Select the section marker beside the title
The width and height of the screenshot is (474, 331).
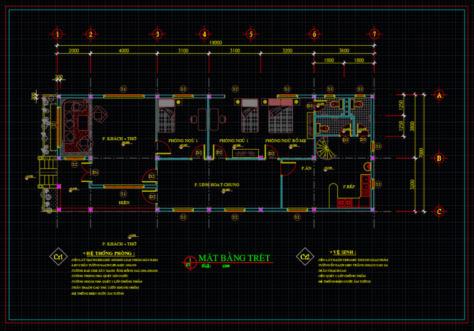point(190,261)
